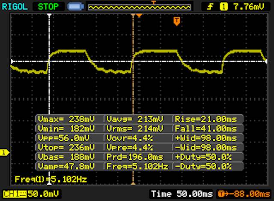Click the CH1 coupling indicator icon

pyautogui.click(x=15, y=194)
